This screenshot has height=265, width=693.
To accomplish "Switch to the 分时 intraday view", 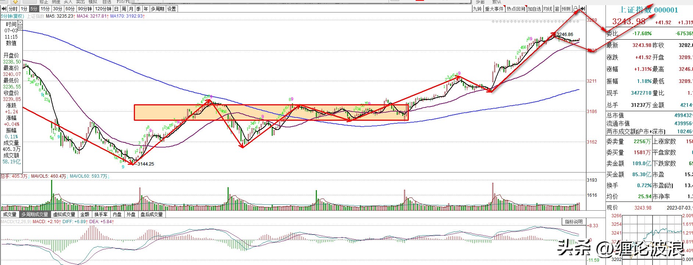I will point(13,9).
